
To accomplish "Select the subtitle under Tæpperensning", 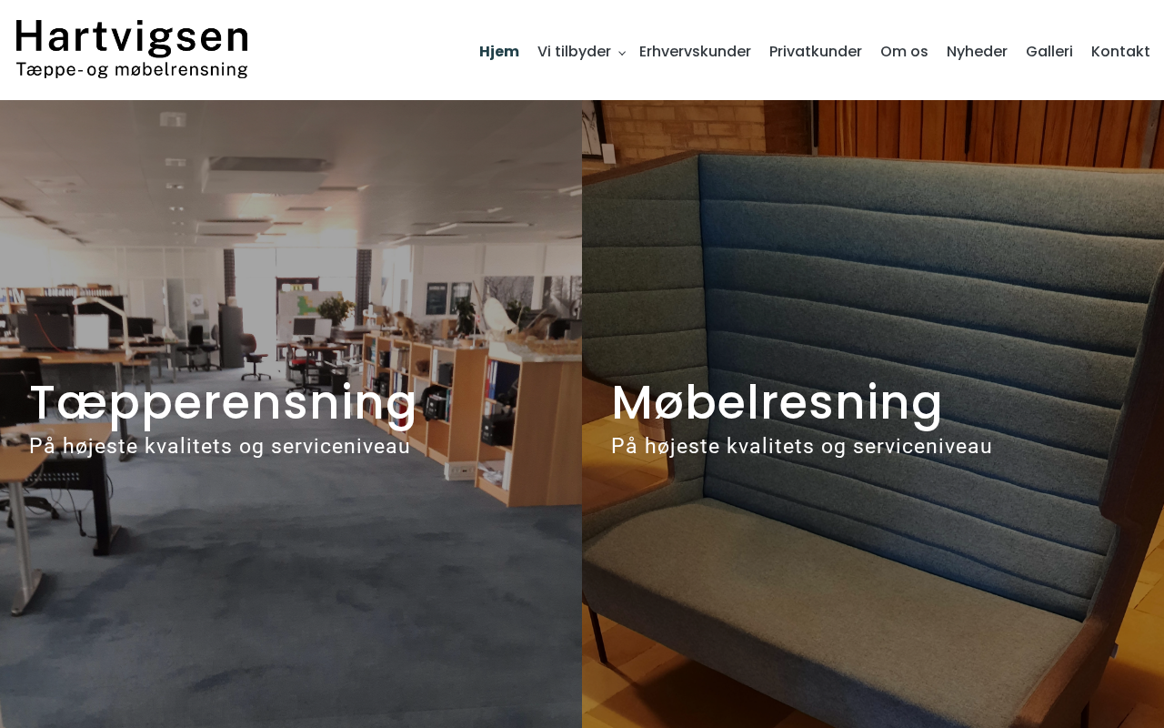I will click(x=220, y=447).
